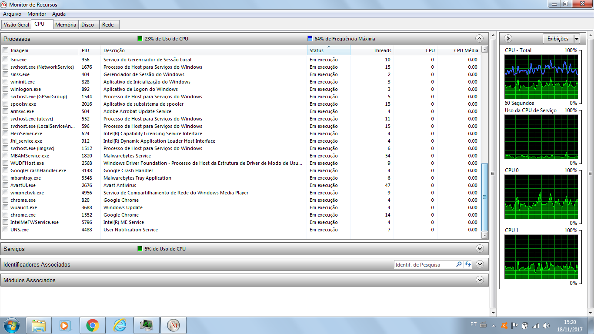Click the power plug tray icon
This screenshot has width=594, height=334.
tap(525, 325)
